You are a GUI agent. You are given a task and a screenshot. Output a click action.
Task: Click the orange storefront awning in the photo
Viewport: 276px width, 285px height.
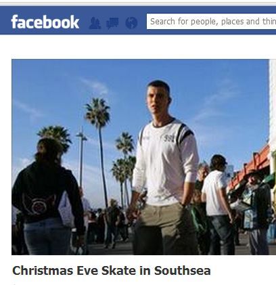pos(250,167)
